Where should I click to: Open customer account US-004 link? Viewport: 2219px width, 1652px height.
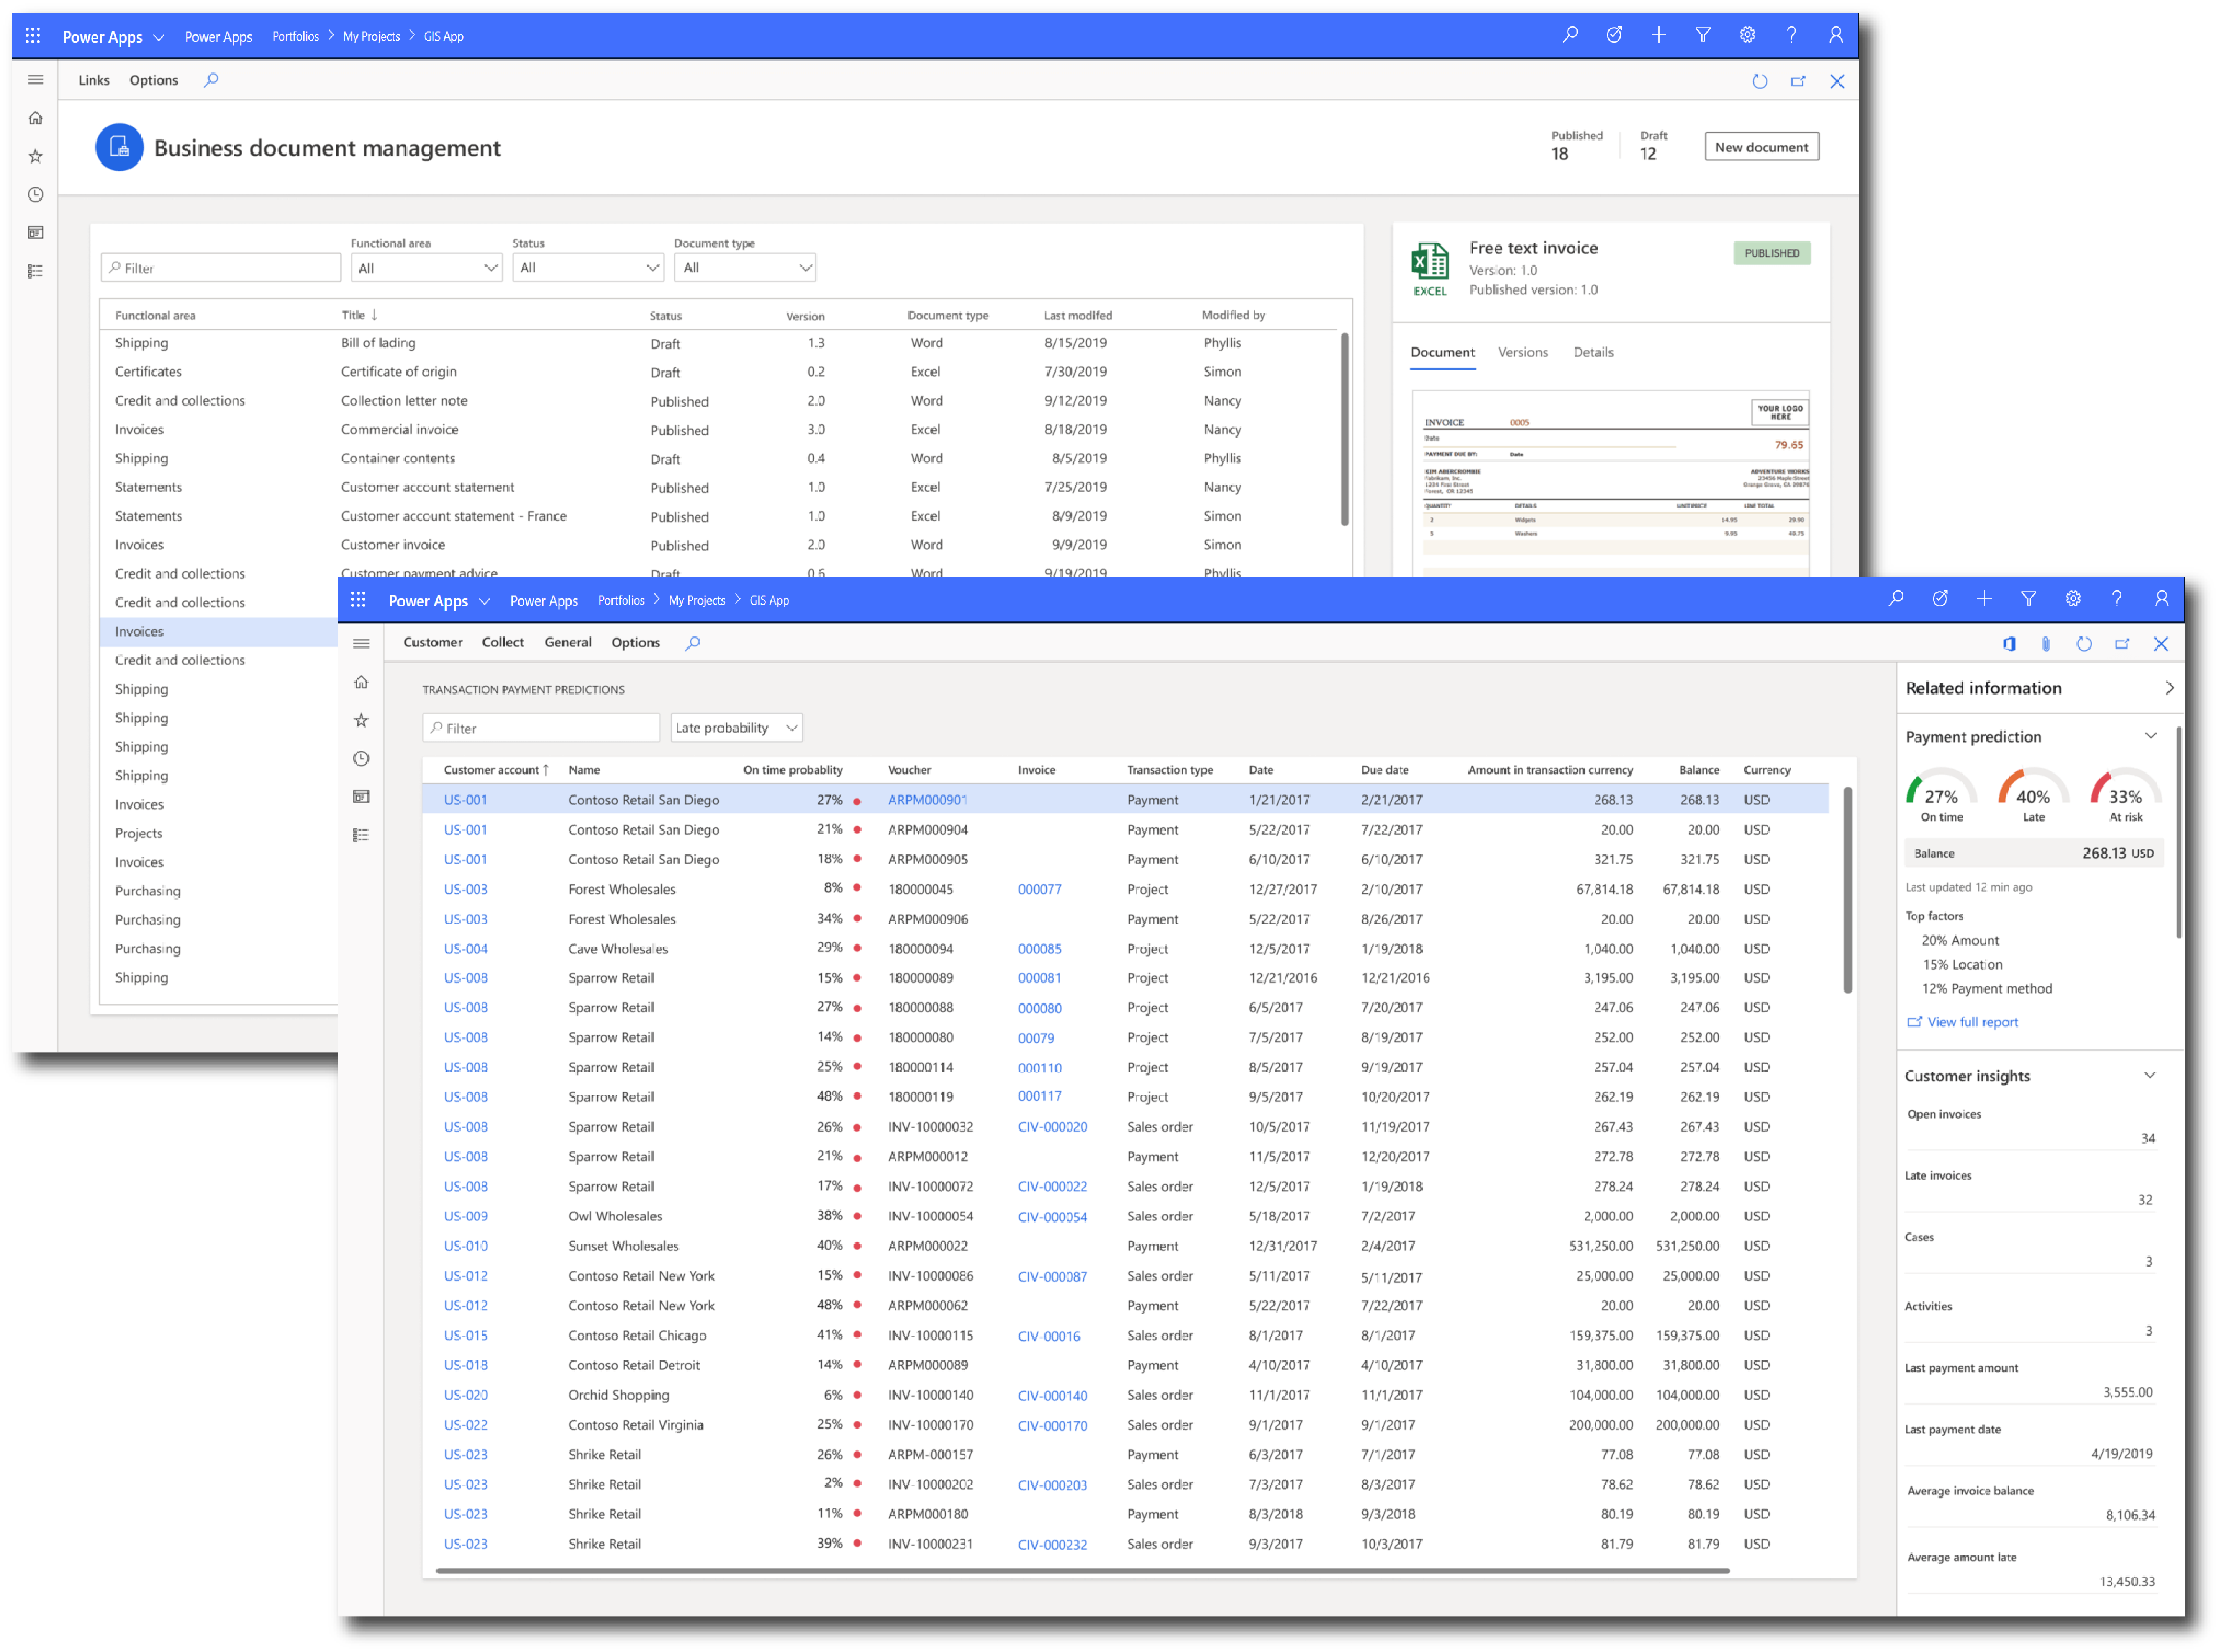coord(466,949)
